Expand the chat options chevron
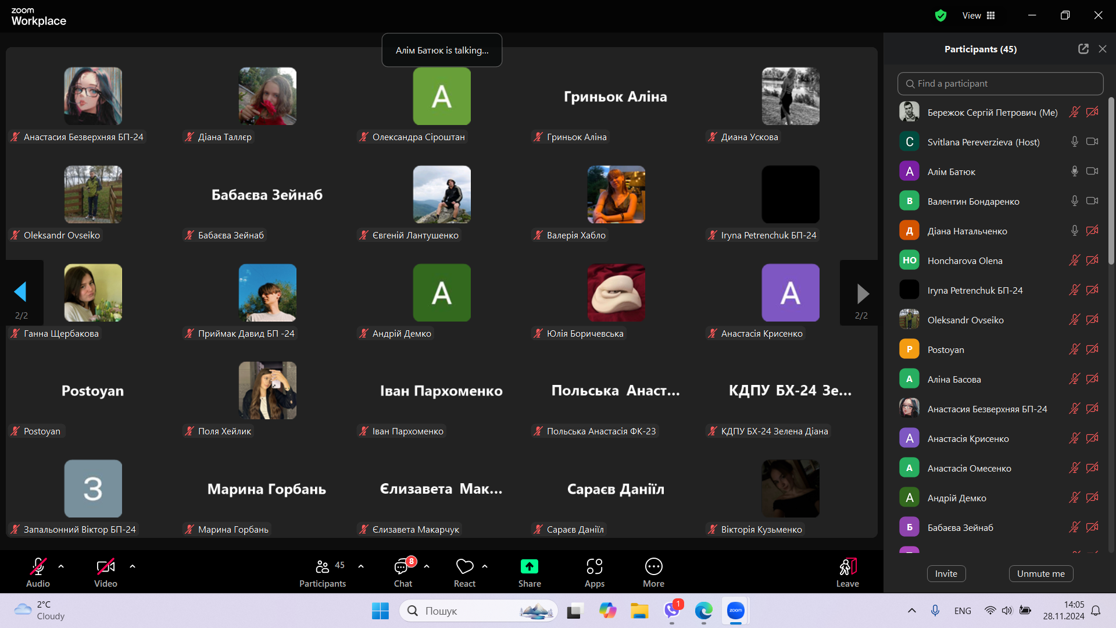 427,566
